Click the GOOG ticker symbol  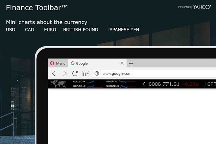tap(155, 84)
